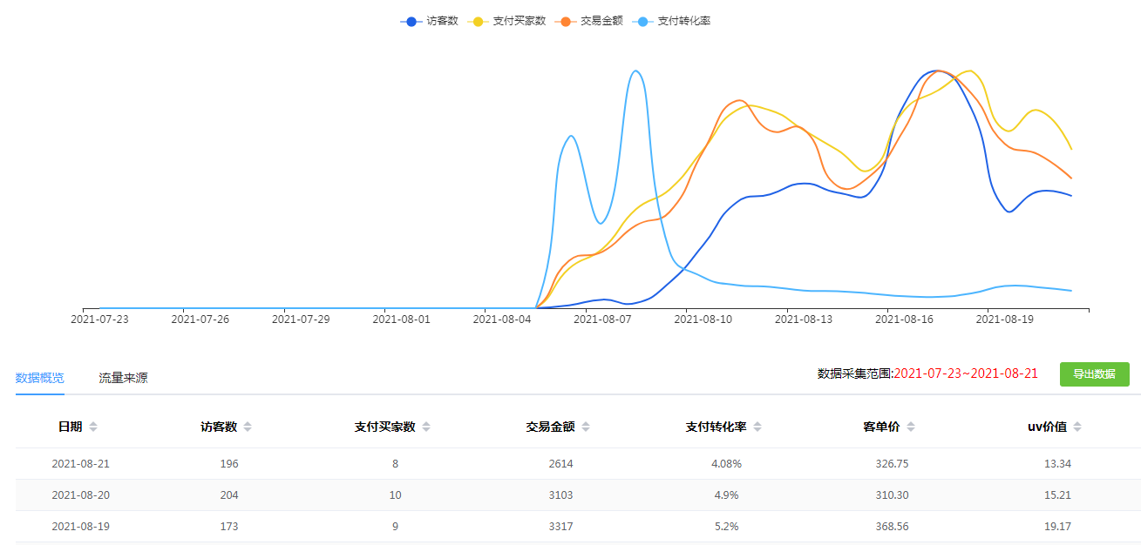Click the 2021-08-19 row's 3317 amount
Viewport: 1141px width, 545px height.
(x=561, y=527)
